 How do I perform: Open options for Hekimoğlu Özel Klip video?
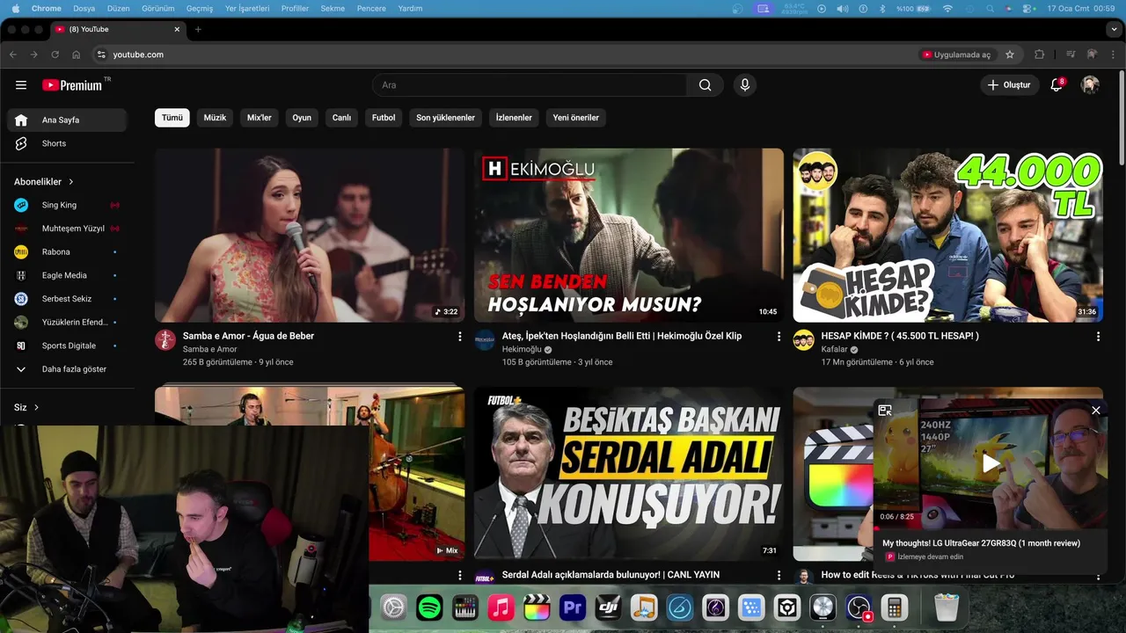pyautogui.click(x=779, y=337)
